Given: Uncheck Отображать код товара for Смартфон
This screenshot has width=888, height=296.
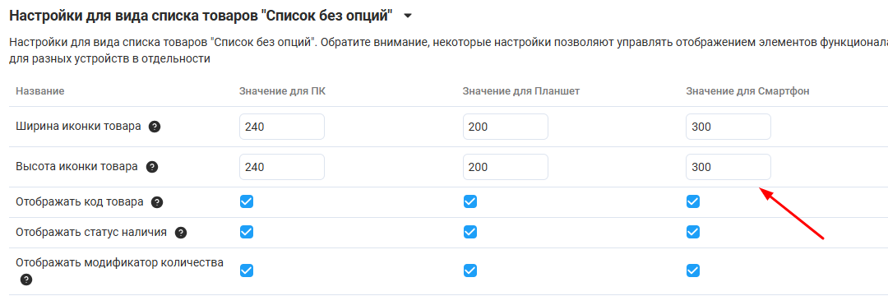Looking at the screenshot, I should [x=692, y=201].
